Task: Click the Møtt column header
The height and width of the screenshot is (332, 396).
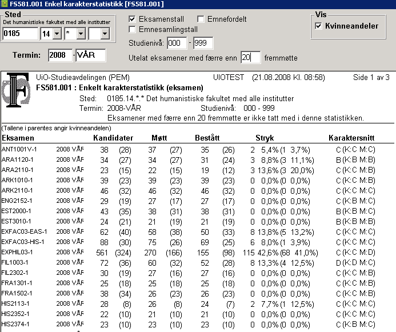Action: pyautogui.click(x=159, y=138)
